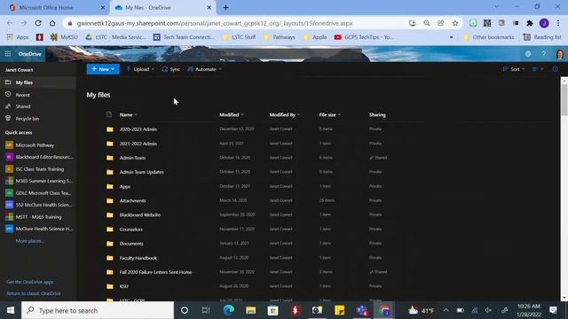Image resolution: width=568 pixels, height=319 pixels.
Task: Click Return to classic OneDrive link
Action: click(34, 293)
